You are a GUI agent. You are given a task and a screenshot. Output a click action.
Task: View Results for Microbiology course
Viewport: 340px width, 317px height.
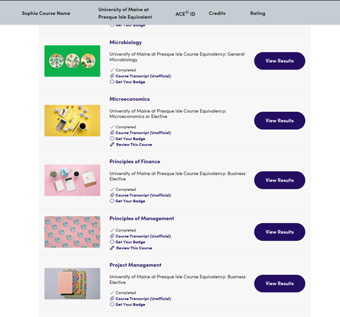[280, 61]
